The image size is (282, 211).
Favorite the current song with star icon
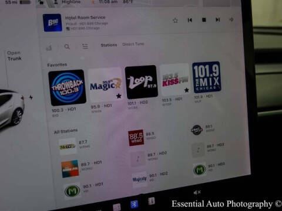(x=175, y=21)
